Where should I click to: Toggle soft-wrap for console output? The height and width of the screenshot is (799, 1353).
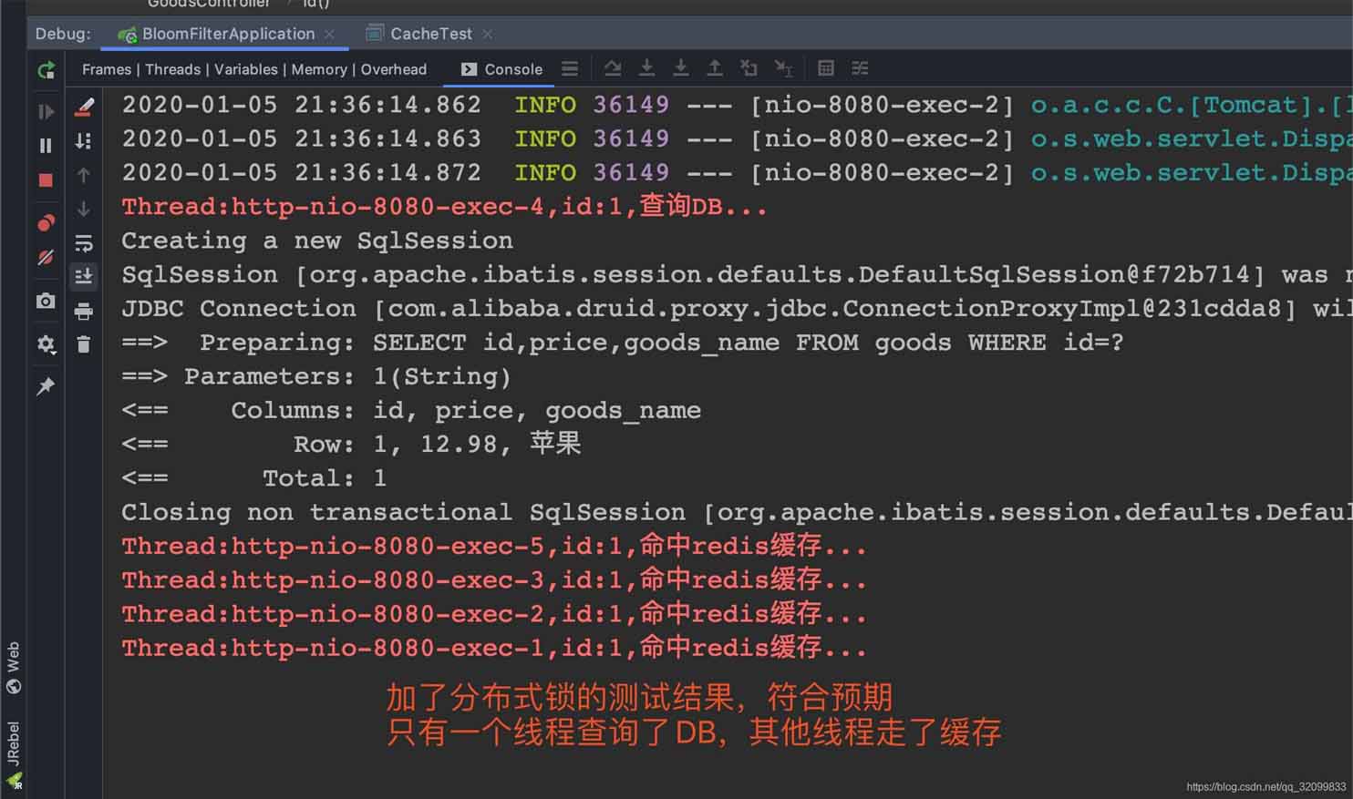[x=84, y=243]
